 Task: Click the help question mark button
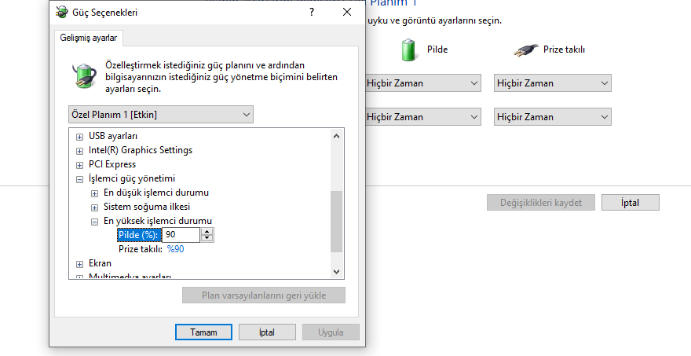[312, 12]
